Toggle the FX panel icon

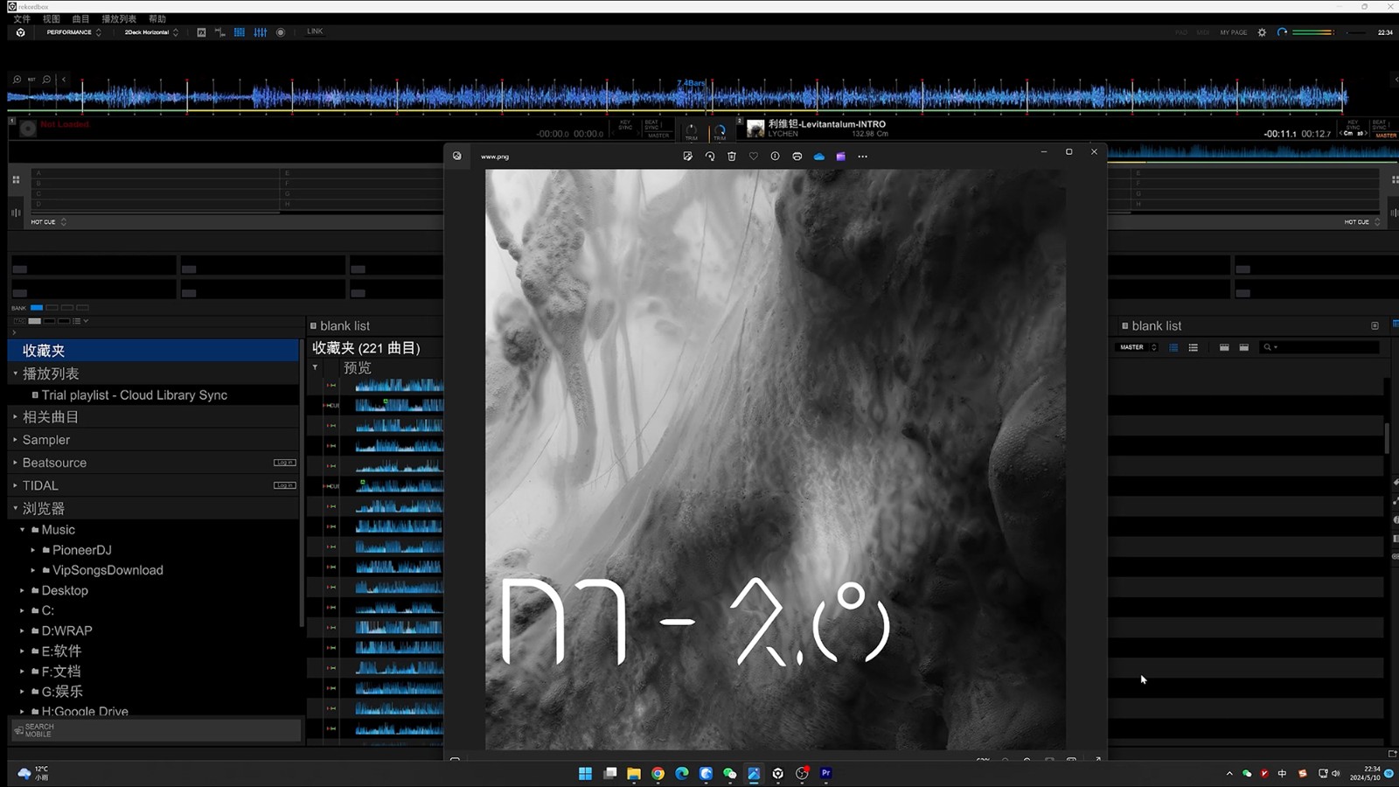coord(201,32)
